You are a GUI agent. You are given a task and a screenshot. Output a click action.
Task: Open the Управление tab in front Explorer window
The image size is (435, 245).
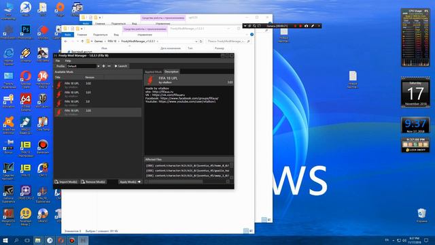[x=145, y=35]
